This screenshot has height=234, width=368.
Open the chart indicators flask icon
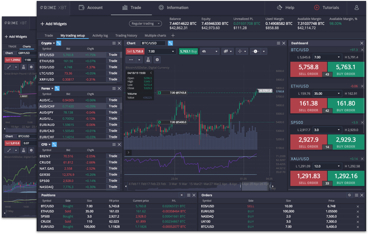148,60
